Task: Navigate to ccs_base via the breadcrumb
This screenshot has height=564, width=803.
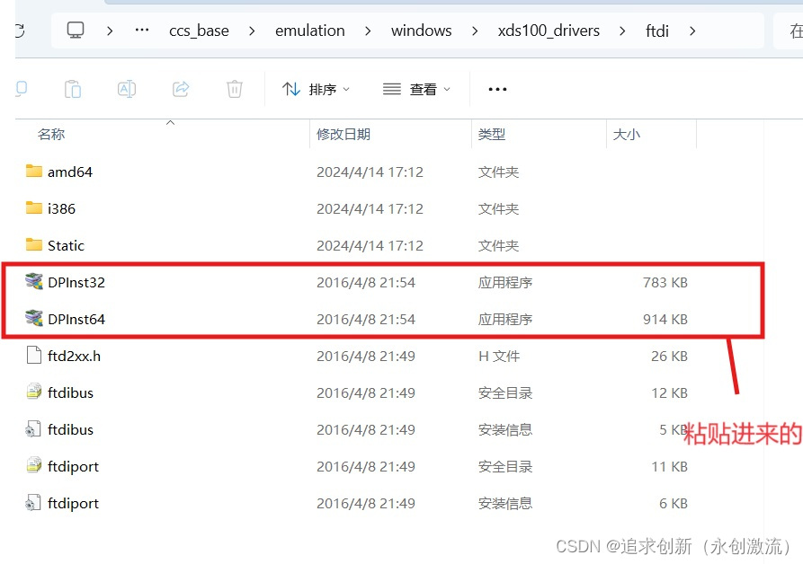Action: [199, 30]
